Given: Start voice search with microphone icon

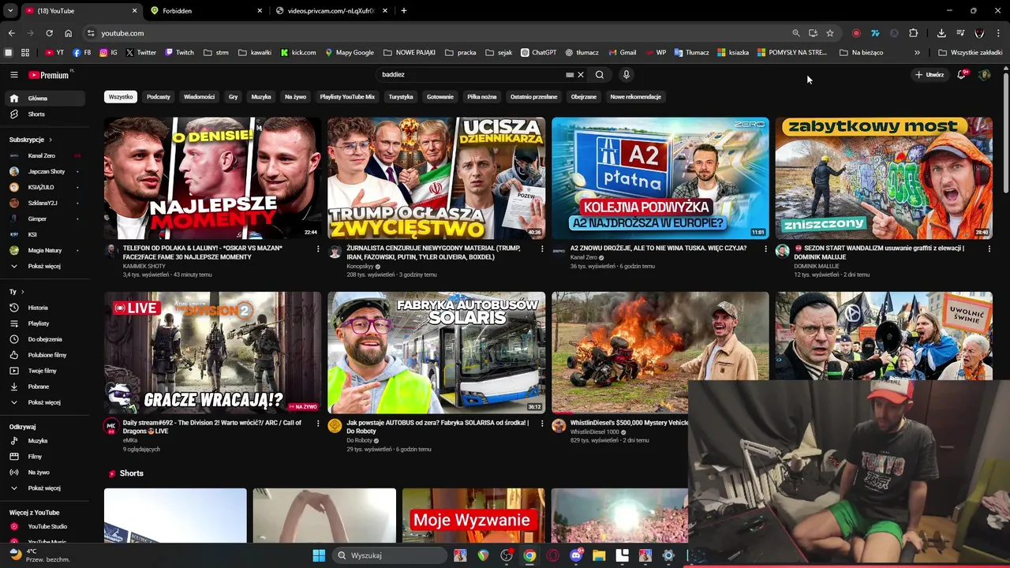Looking at the screenshot, I should [627, 75].
